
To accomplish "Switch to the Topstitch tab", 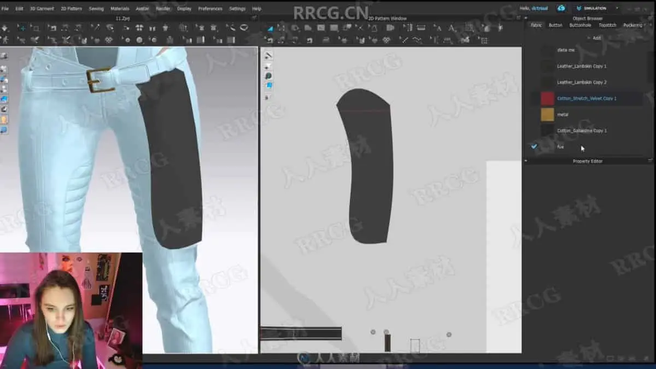I will point(607,25).
